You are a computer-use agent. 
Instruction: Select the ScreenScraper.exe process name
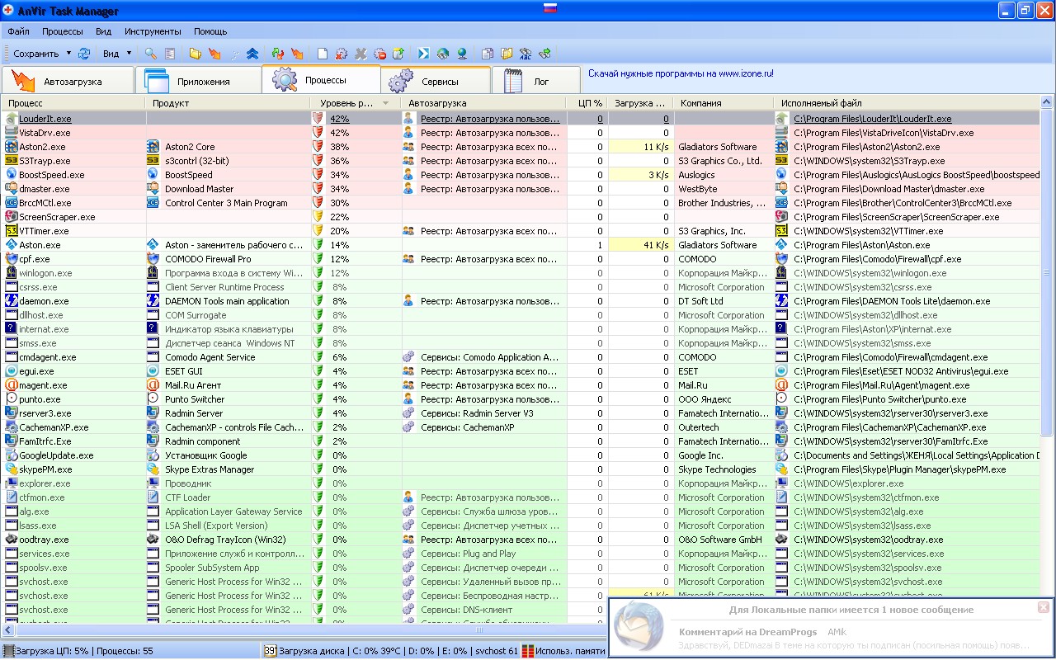coord(57,217)
